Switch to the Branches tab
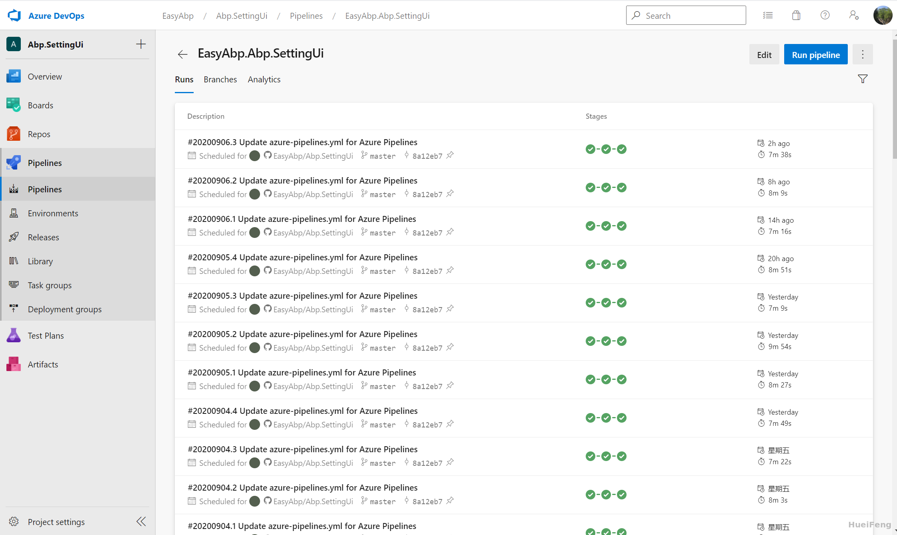The image size is (897, 535). click(220, 80)
